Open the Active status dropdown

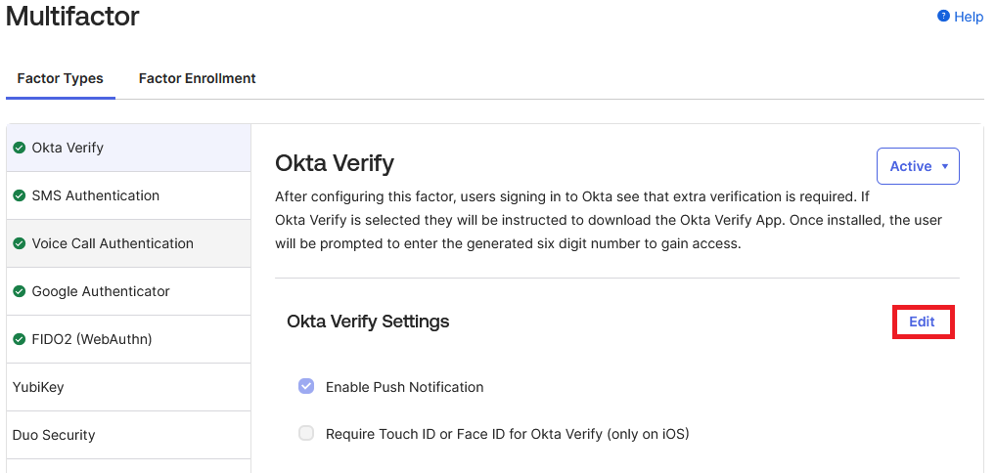[x=918, y=166]
